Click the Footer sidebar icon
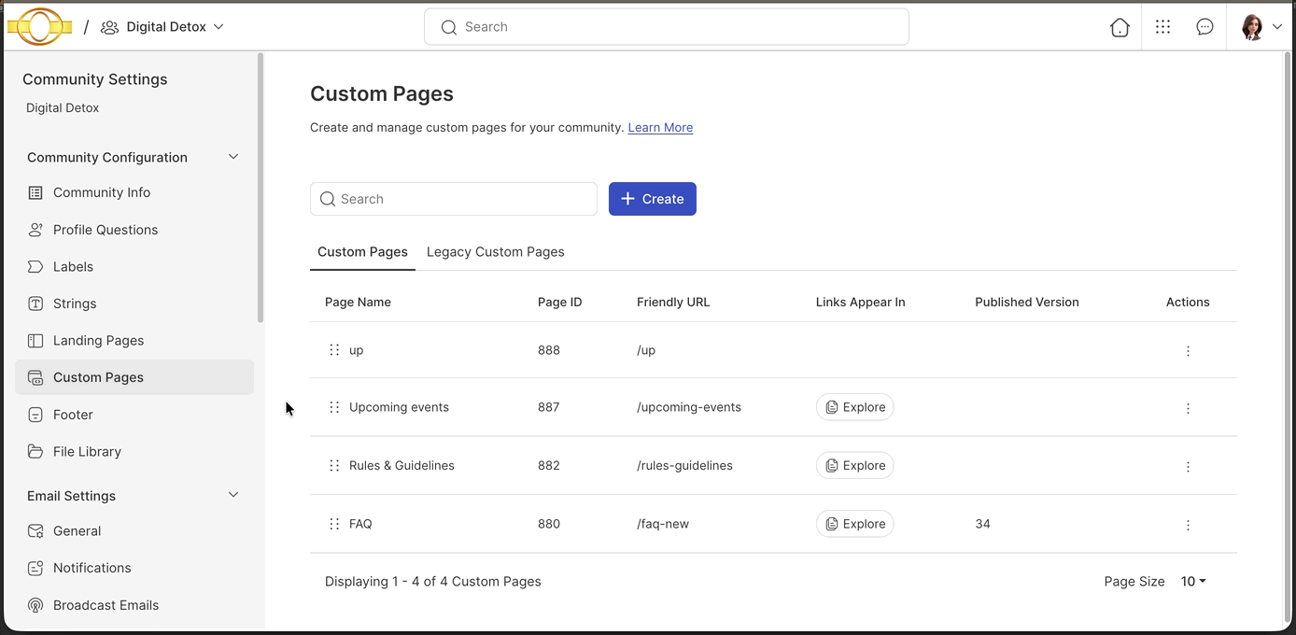1296x635 pixels. pos(35,415)
